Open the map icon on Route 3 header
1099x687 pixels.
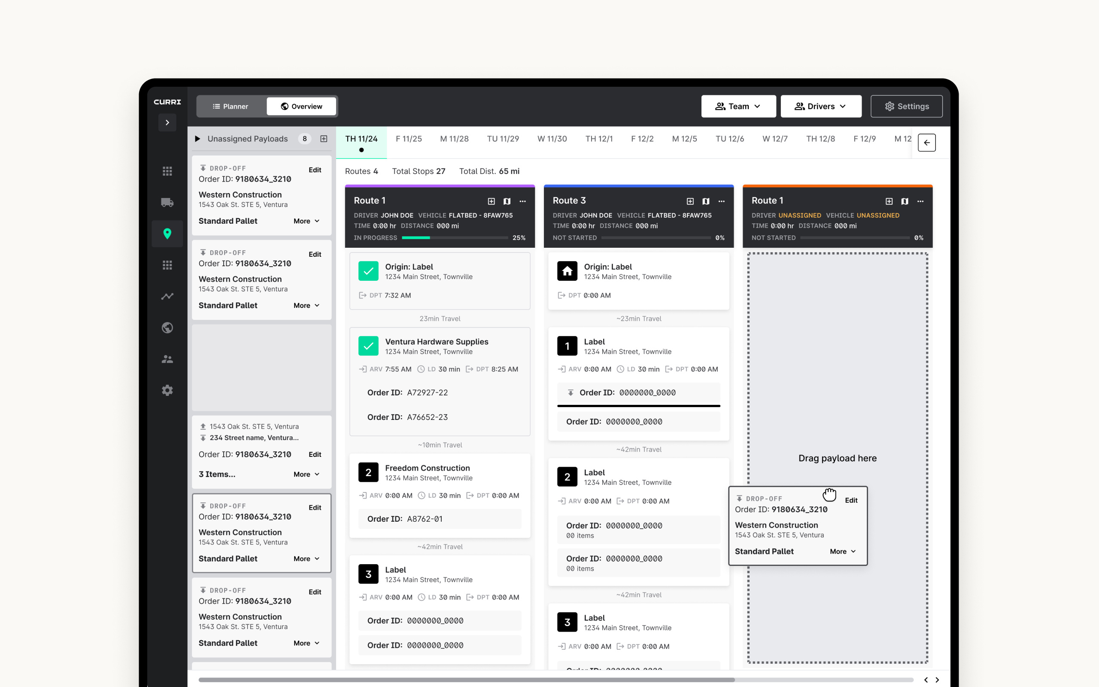[x=706, y=201]
